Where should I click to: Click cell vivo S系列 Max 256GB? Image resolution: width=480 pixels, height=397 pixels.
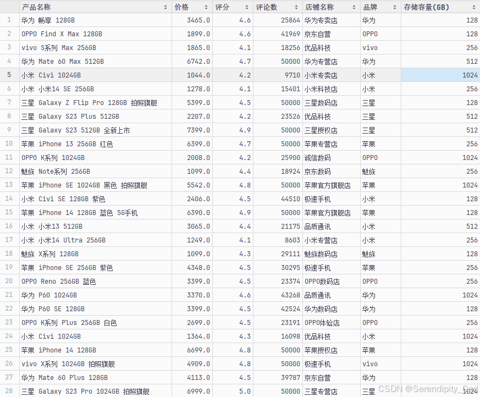(96, 48)
